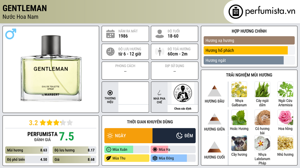Click the Chưa xác định perfumer label
This screenshot has height=168, width=300.
(183, 108)
